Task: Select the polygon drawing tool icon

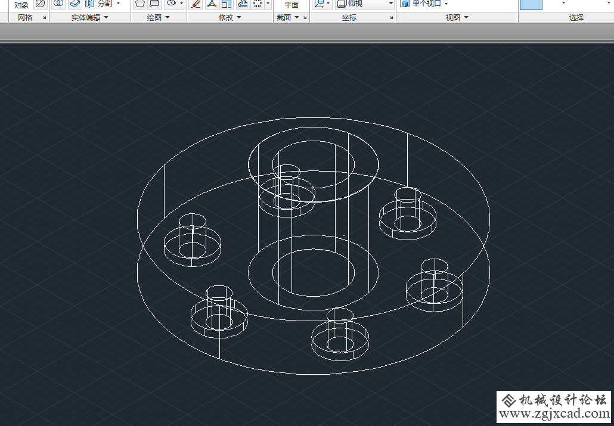Action: [x=140, y=4]
